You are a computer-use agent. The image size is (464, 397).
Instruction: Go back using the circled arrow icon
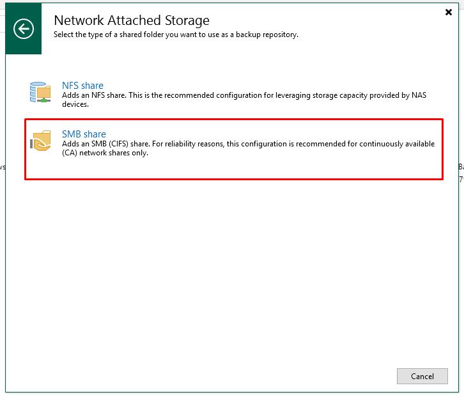[24, 29]
